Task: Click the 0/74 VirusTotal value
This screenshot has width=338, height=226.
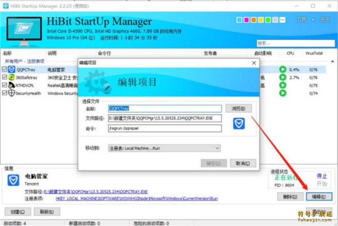Action: tap(313, 93)
